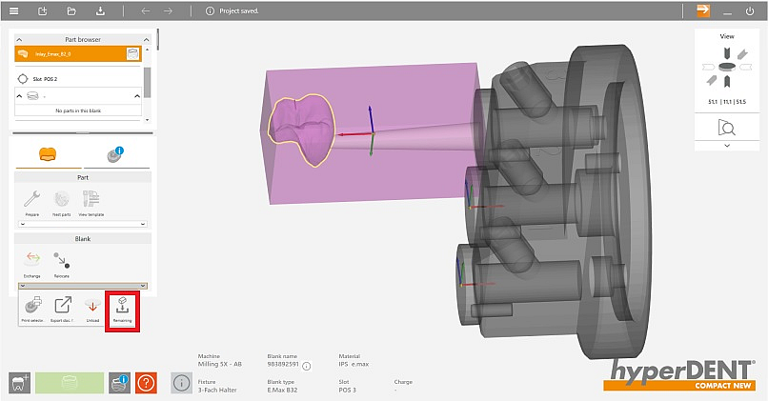
Task: Open the orange help question mark
Action: [146, 382]
